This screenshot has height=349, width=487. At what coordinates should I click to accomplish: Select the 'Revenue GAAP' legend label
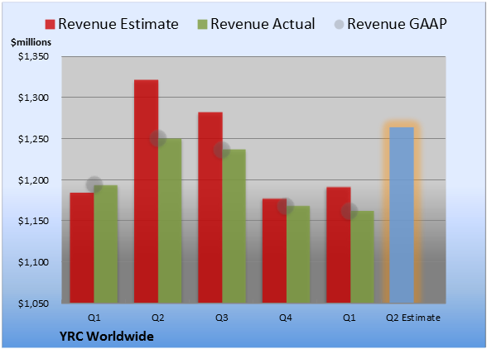tap(397, 24)
